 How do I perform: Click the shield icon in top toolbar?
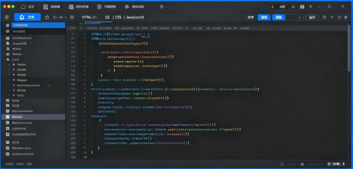pyautogui.click(x=99, y=7)
